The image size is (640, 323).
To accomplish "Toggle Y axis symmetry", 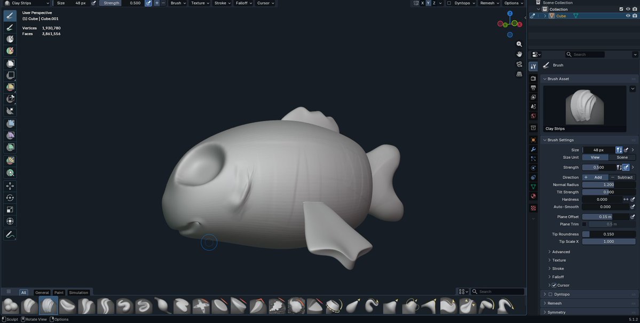I will tap(428, 3).
